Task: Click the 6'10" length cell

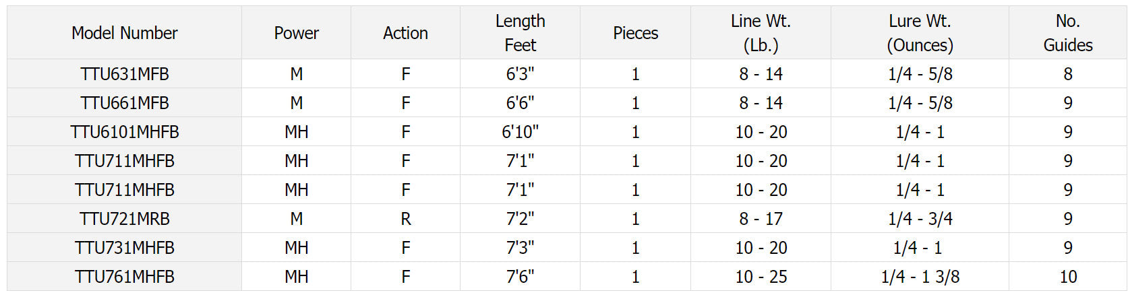Action: coord(520,132)
